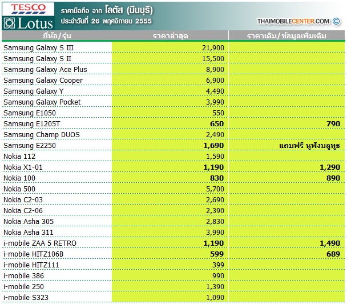
Task: Select the Samsung Galaxy S III row name
Action: pyautogui.click(x=38, y=47)
